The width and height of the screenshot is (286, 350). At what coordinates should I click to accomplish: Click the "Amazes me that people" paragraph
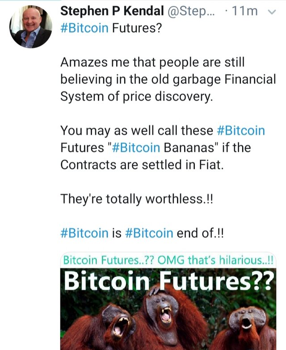(x=152, y=62)
